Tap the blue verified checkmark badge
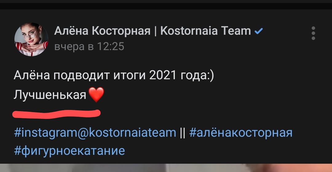Viewport: 332px width, 172px height. 259,31
